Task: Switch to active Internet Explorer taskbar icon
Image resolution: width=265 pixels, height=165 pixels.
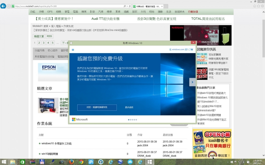Action: pyautogui.click(x=140, y=162)
